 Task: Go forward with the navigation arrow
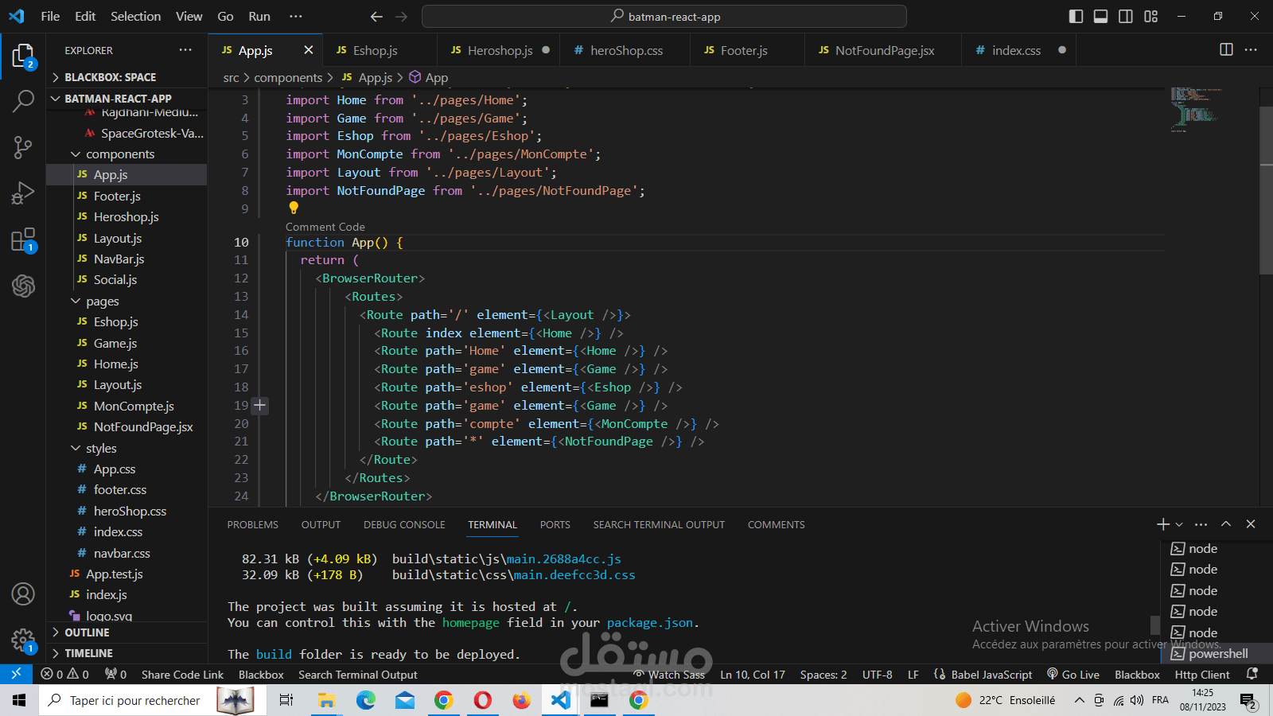click(x=401, y=16)
